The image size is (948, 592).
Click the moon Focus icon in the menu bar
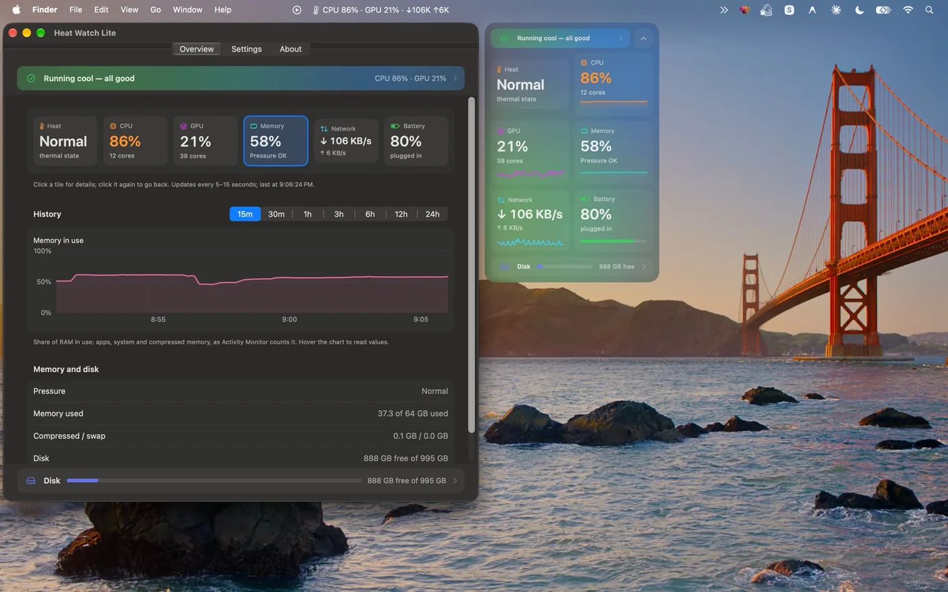pyautogui.click(x=859, y=10)
